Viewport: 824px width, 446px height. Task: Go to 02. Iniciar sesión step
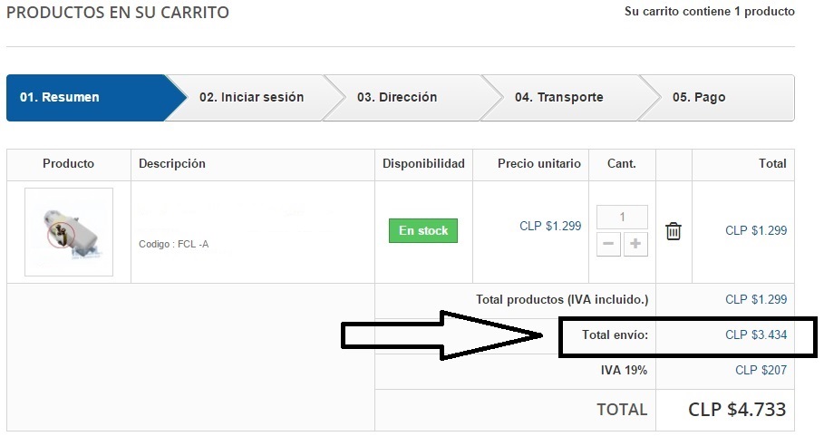pyautogui.click(x=251, y=98)
